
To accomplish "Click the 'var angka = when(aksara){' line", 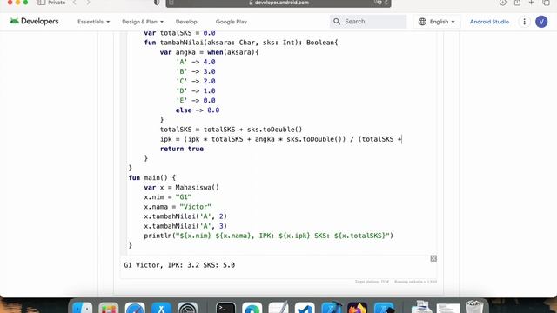I will click(x=209, y=52).
